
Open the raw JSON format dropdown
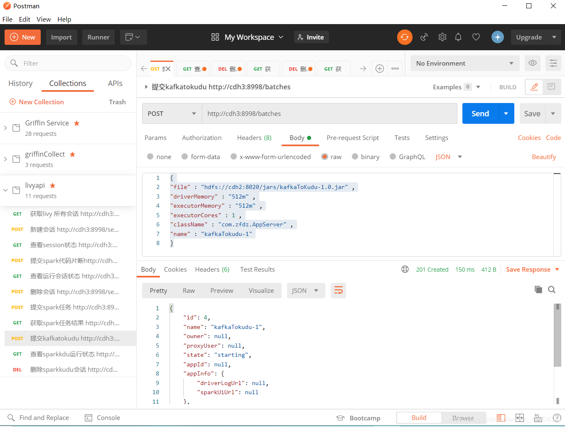(x=449, y=157)
